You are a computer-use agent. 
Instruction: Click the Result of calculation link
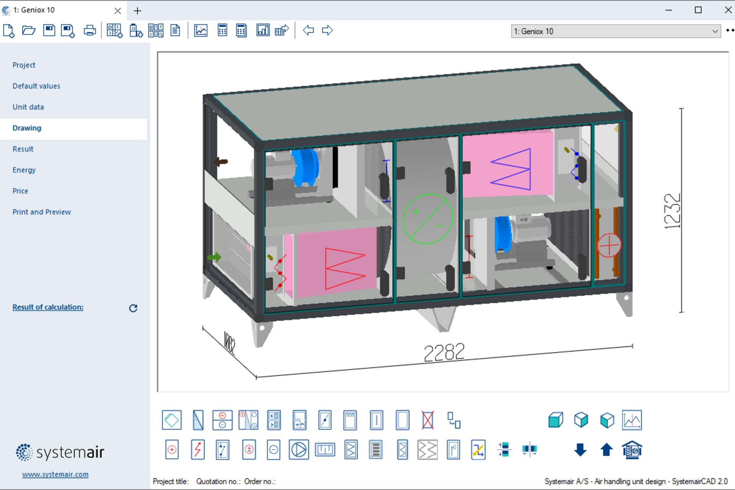tap(48, 307)
